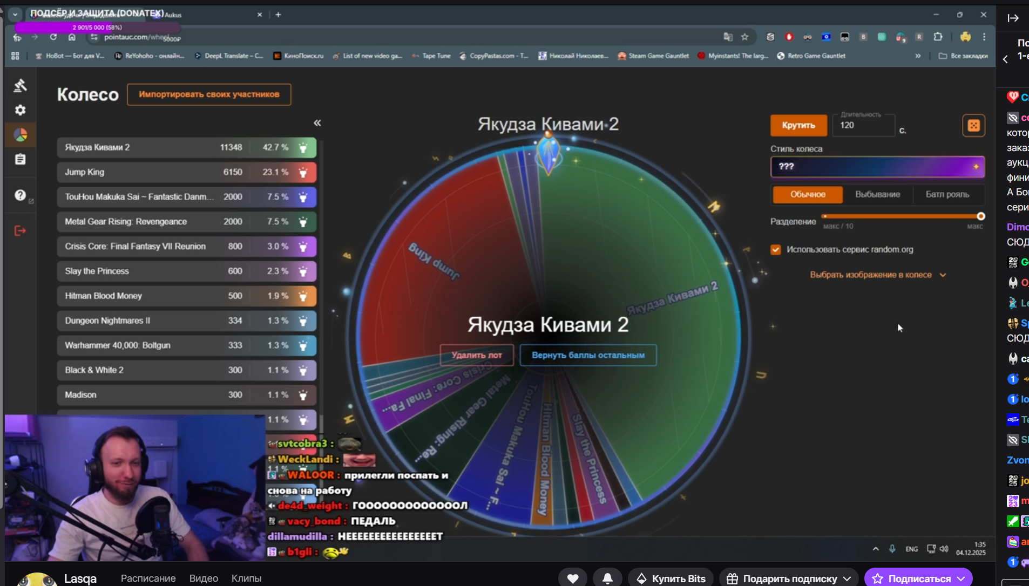Click the volume icon in system tray
Viewport: 1029px width, 586px height.
pos(944,549)
